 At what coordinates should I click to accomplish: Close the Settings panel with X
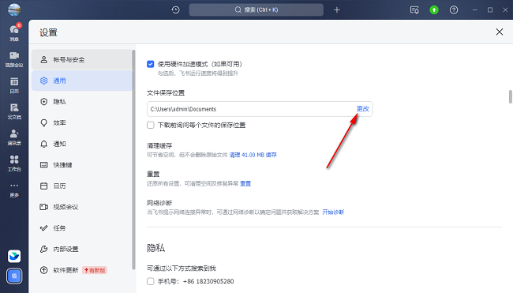coord(500,32)
